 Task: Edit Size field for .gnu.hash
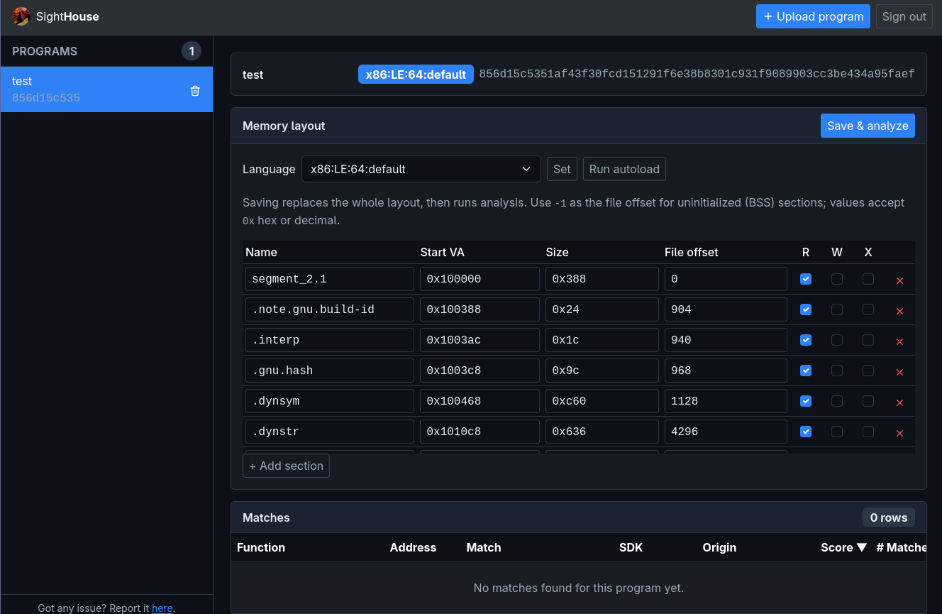[x=602, y=371]
